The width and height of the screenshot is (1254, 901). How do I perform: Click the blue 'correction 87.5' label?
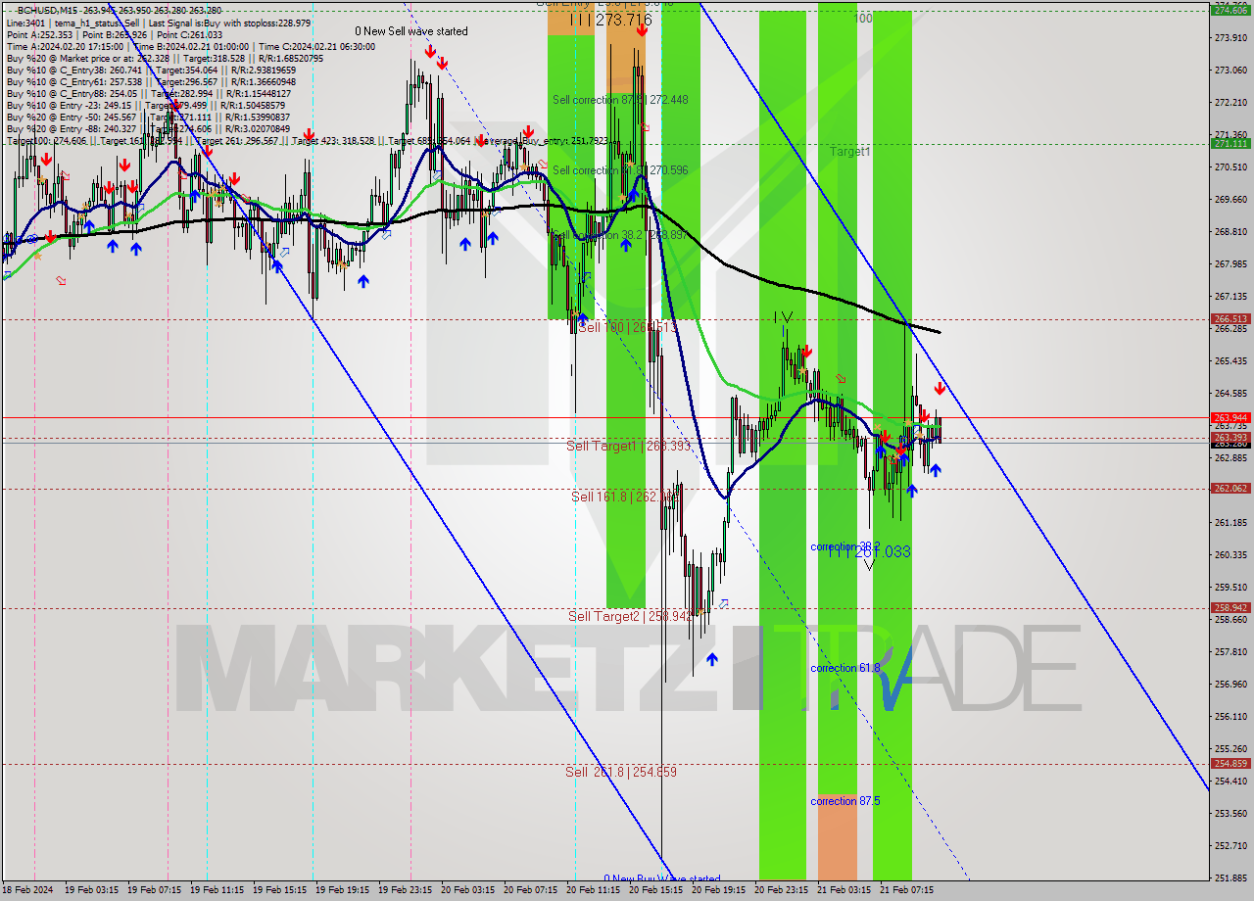[x=844, y=801]
